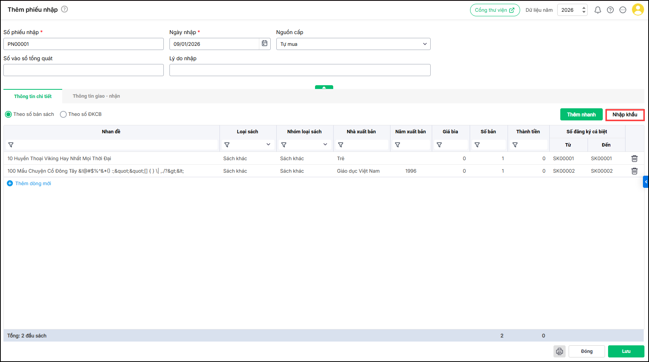Click the chat messages bubble icon

click(622, 10)
